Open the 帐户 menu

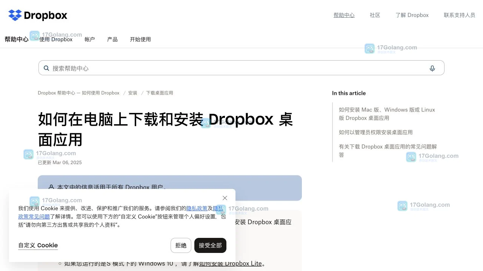click(x=90, y=39)
